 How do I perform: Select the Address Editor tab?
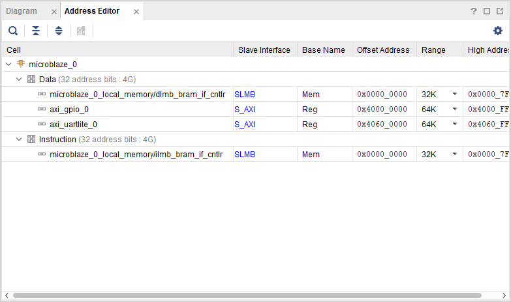(x=92, y=11)
